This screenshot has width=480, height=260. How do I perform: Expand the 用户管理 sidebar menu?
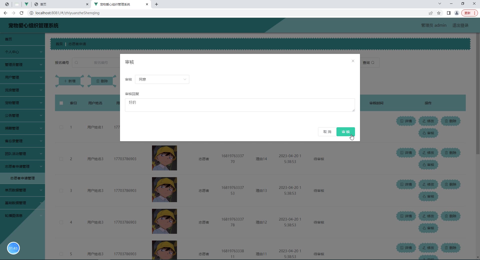tap(22, 77)
